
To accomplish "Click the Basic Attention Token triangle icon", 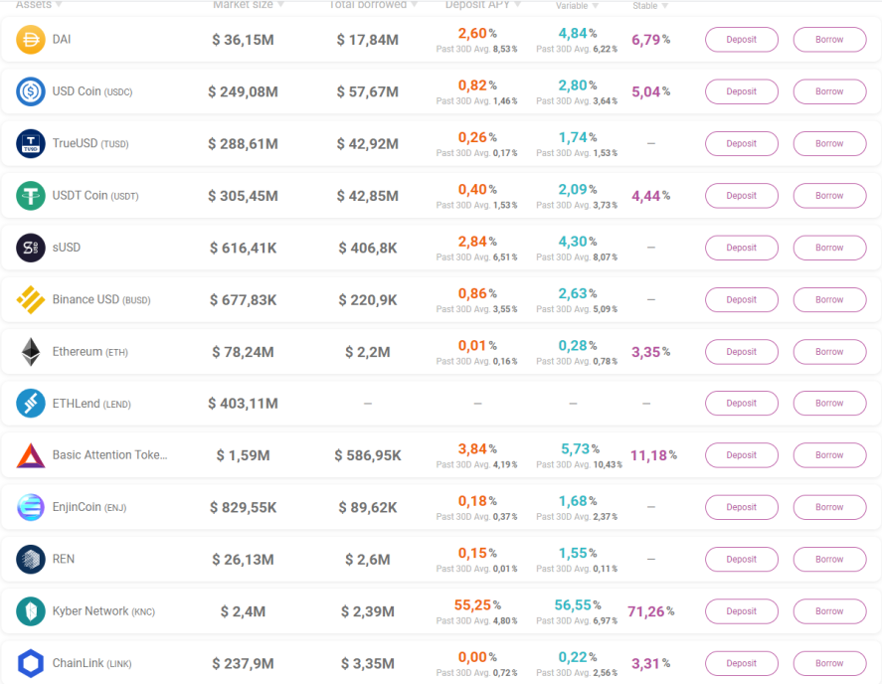I will (31, 455).
